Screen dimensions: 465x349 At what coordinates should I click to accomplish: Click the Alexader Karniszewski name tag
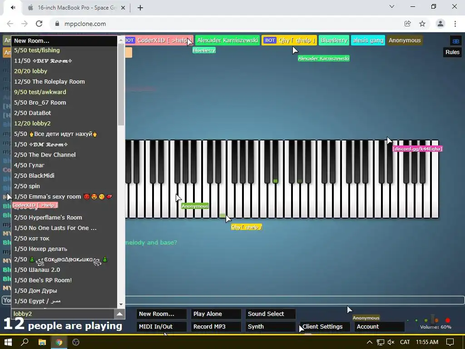(x=228, y=40)
